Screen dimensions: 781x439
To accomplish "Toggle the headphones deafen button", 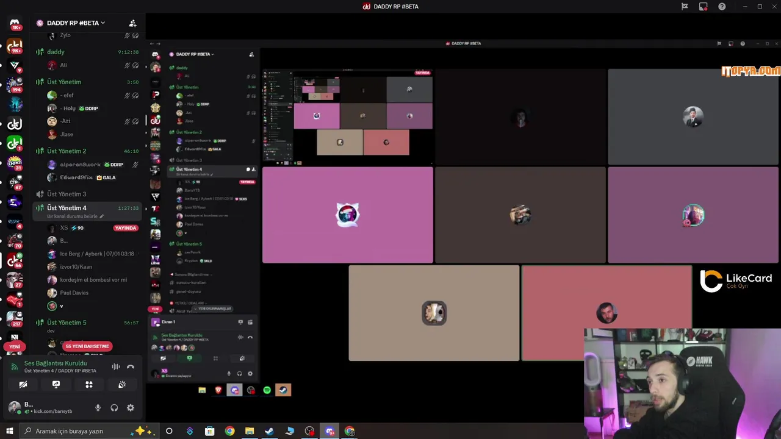I will tap(114, 408).
